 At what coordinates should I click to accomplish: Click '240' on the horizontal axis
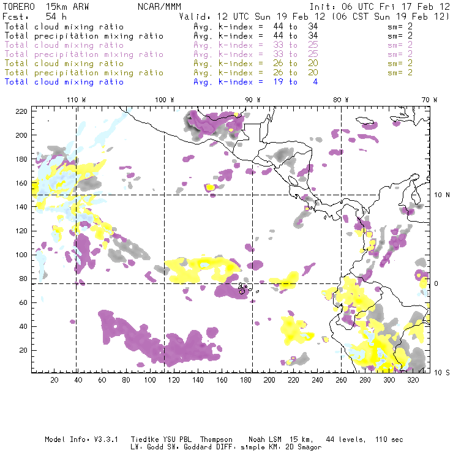tap(317, 380)
